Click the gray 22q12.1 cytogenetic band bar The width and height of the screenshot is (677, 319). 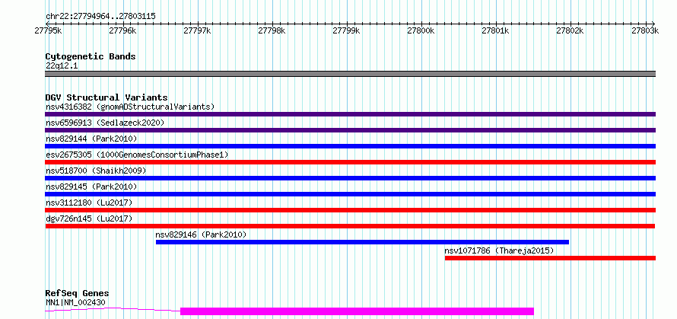coord(350,74)
